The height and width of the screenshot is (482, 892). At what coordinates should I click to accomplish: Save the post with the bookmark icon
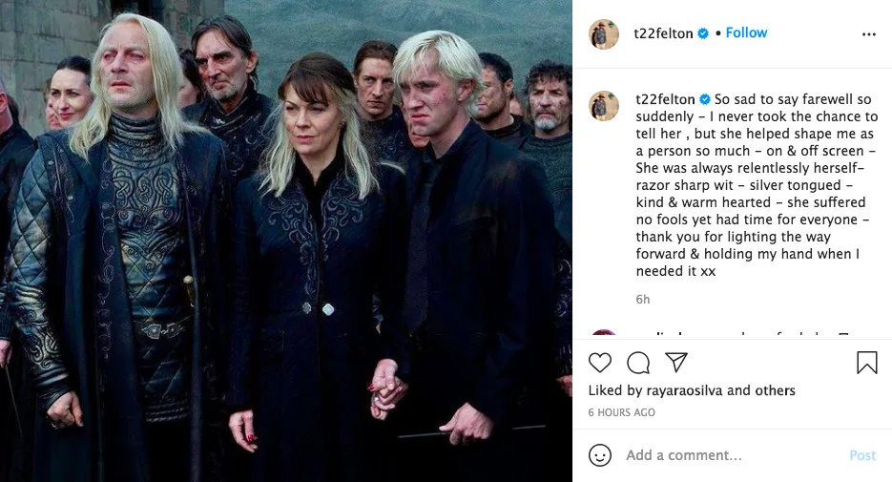point(867,363)
